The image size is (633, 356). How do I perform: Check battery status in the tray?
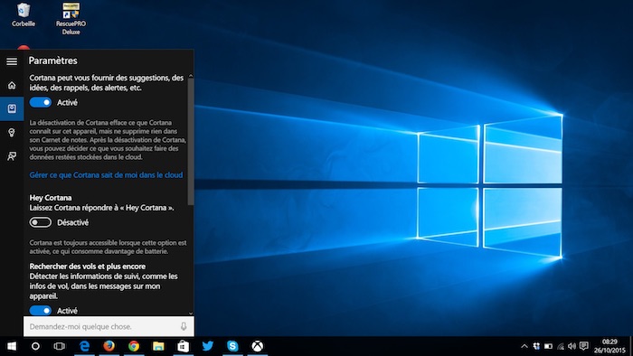coord(548,346)
